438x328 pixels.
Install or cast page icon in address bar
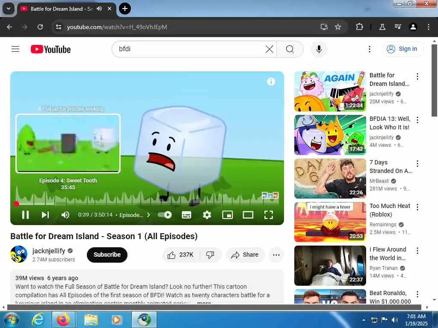coord(324,27)
